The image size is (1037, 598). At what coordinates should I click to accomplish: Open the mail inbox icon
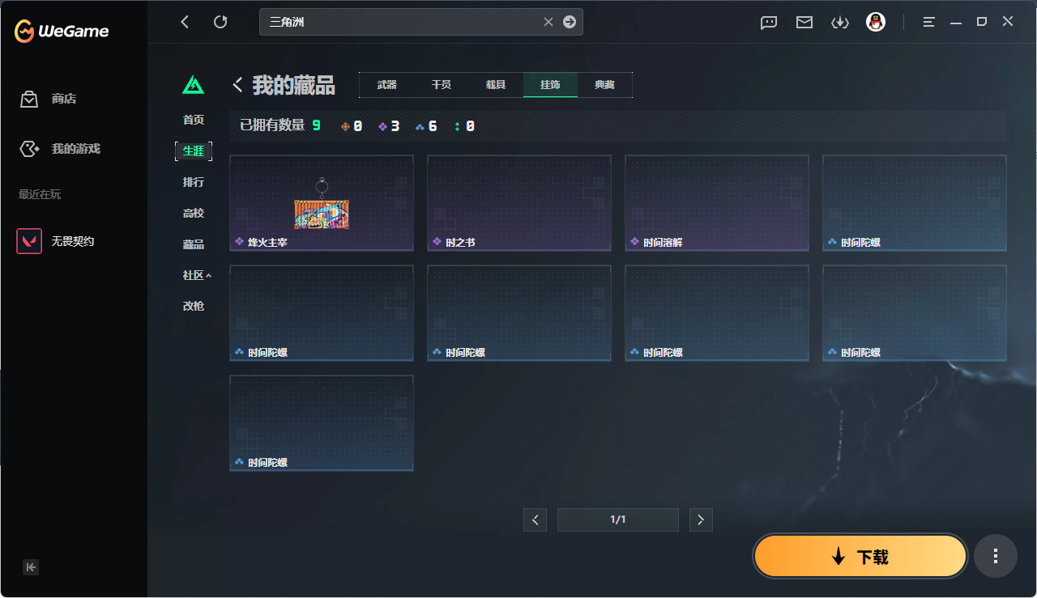point(804,23)
